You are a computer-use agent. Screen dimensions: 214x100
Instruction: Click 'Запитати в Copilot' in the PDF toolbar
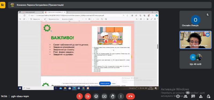[x=67, y=19]
